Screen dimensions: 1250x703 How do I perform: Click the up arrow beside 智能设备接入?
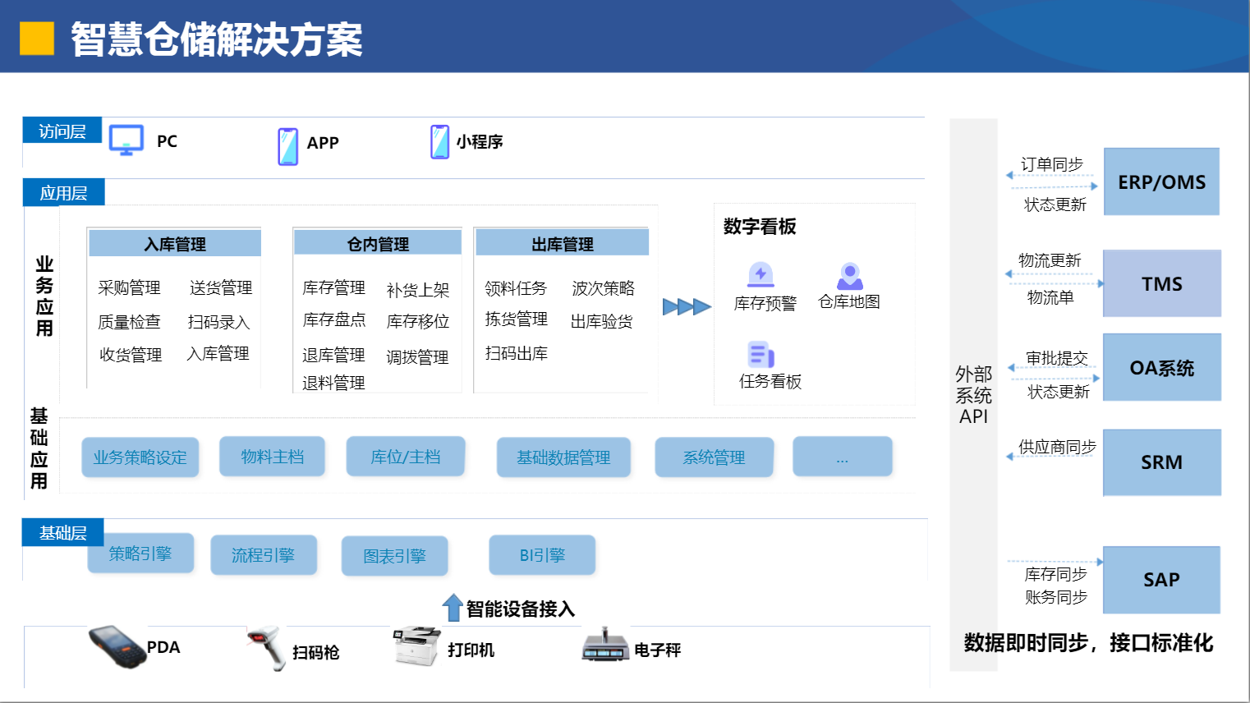click(x=453, y=608)
